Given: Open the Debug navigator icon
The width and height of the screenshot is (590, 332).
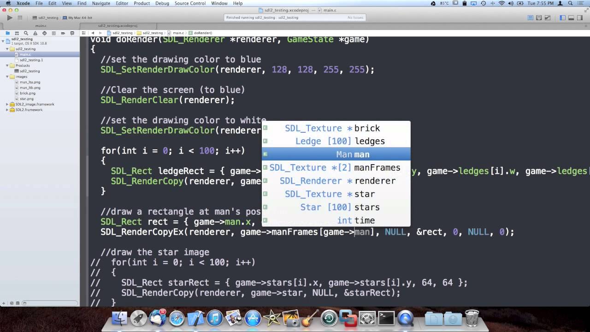Looking at the screenshot, I should 53,33.
